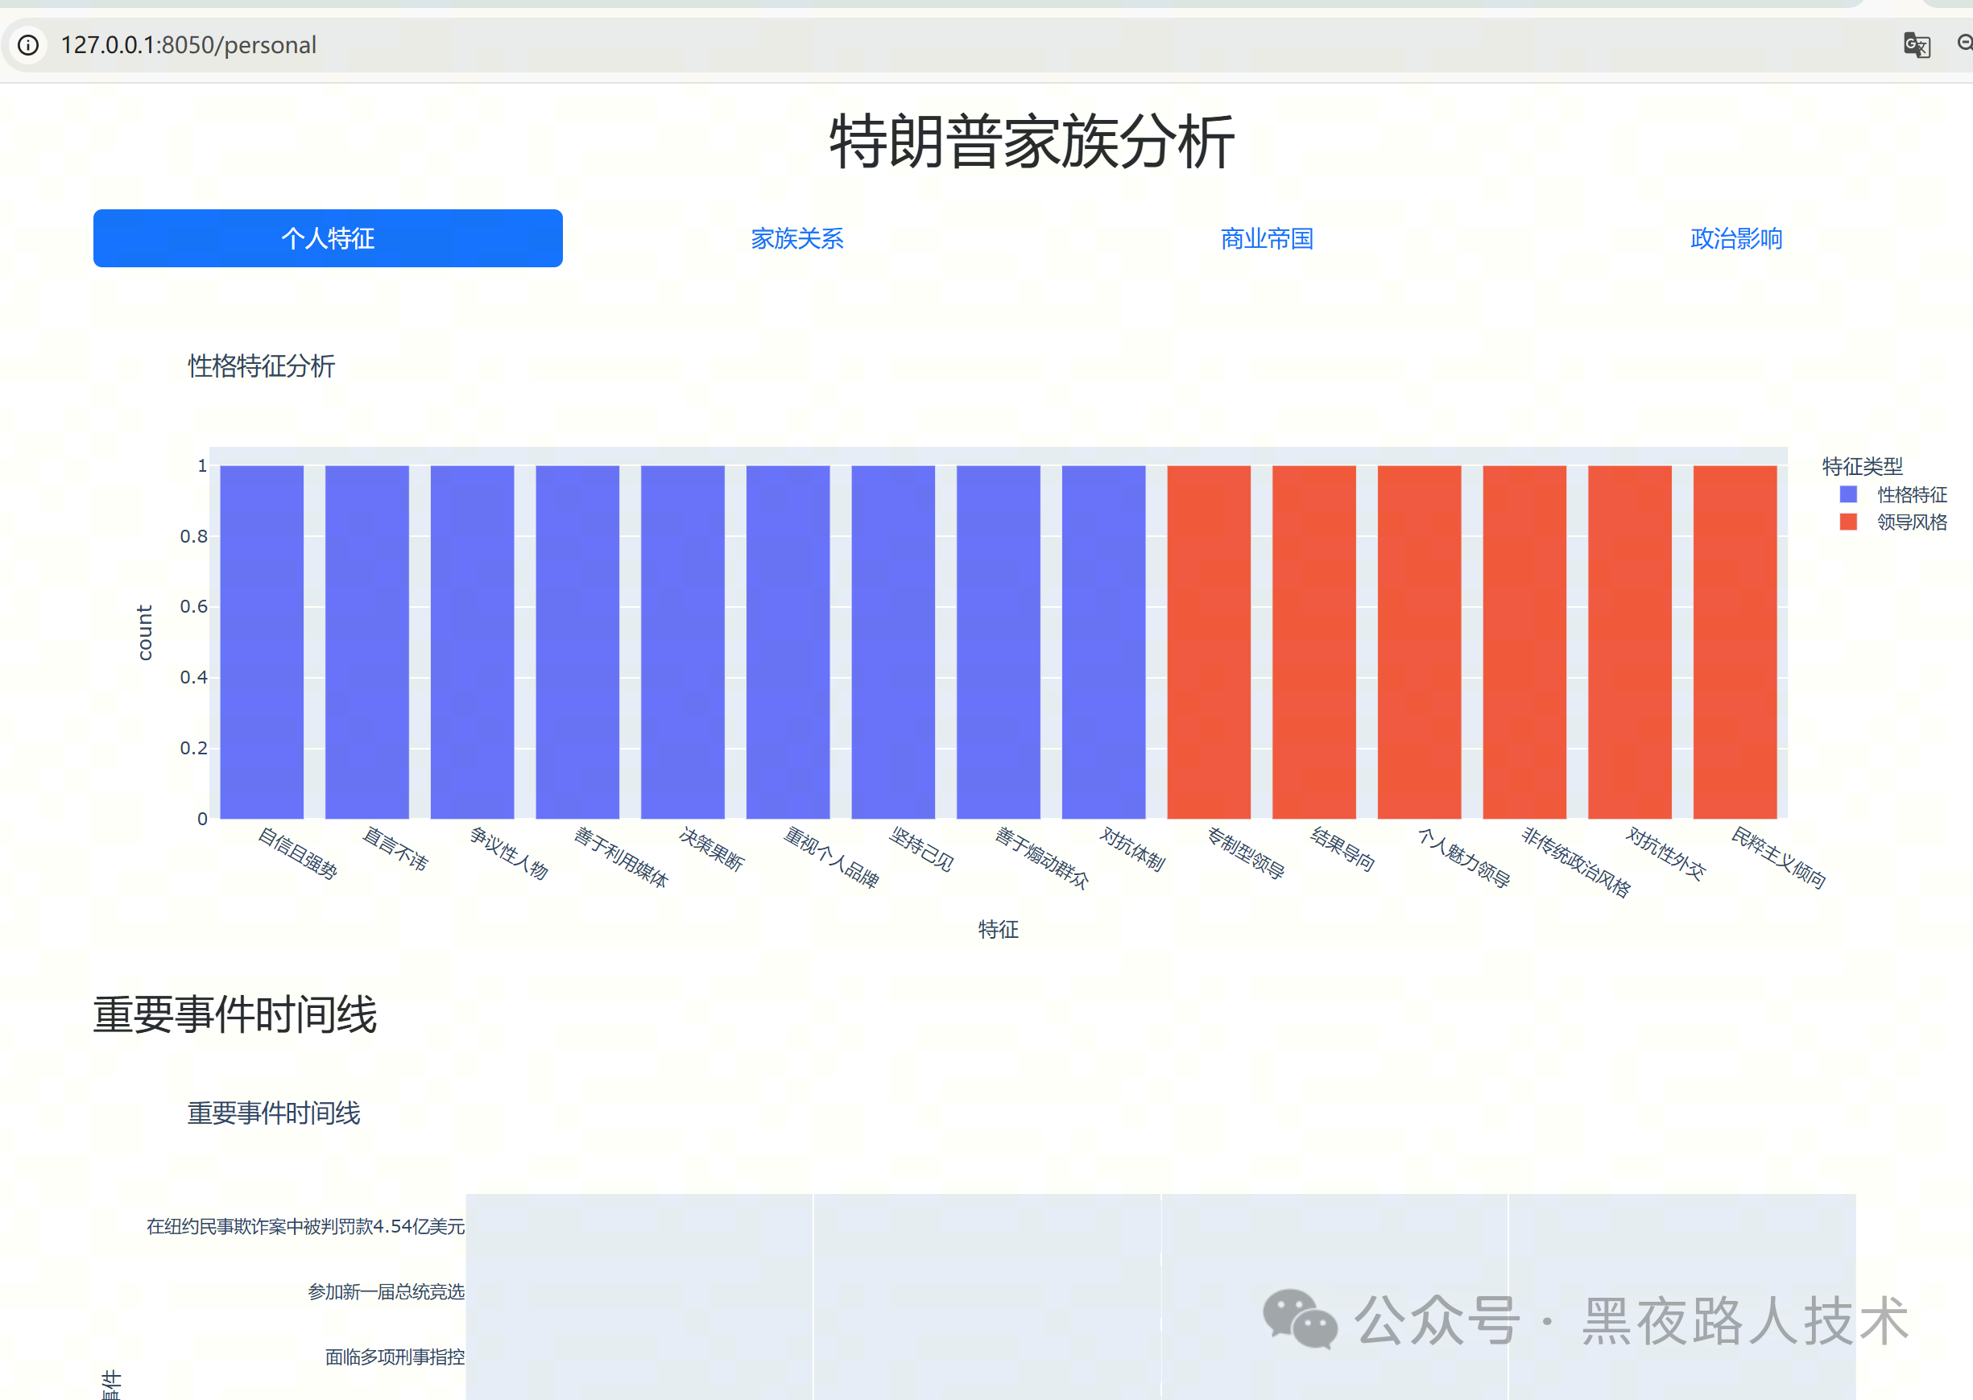This screenshot has width=1973, height=1400.
Task: Toggle the 性格特征 legend entry
Action: (1912, 495)
